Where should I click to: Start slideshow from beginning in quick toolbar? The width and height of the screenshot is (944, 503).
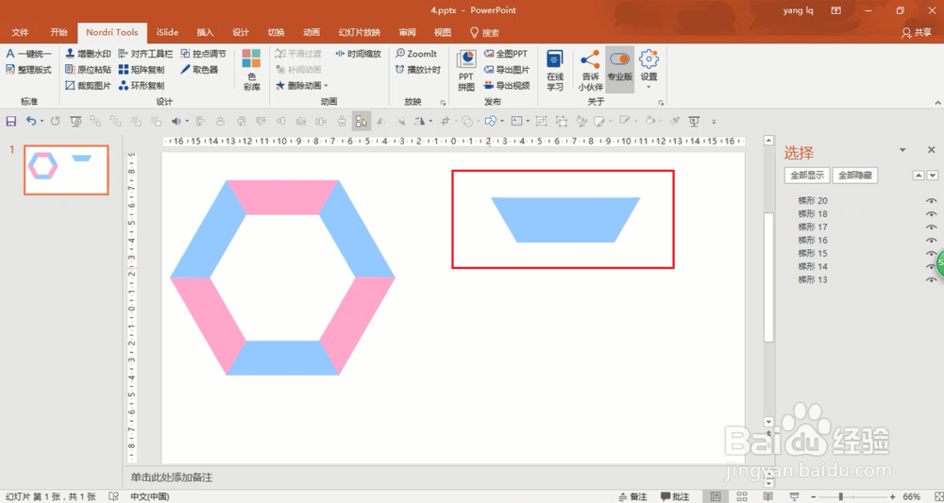(76, 121)
